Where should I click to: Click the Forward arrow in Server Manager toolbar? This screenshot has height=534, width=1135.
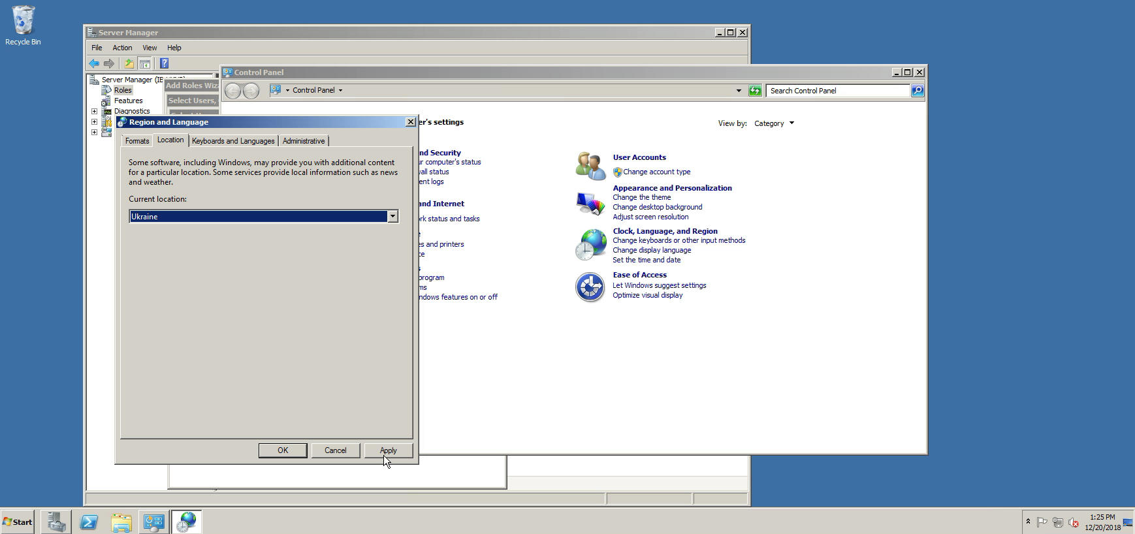pos(109,63)
